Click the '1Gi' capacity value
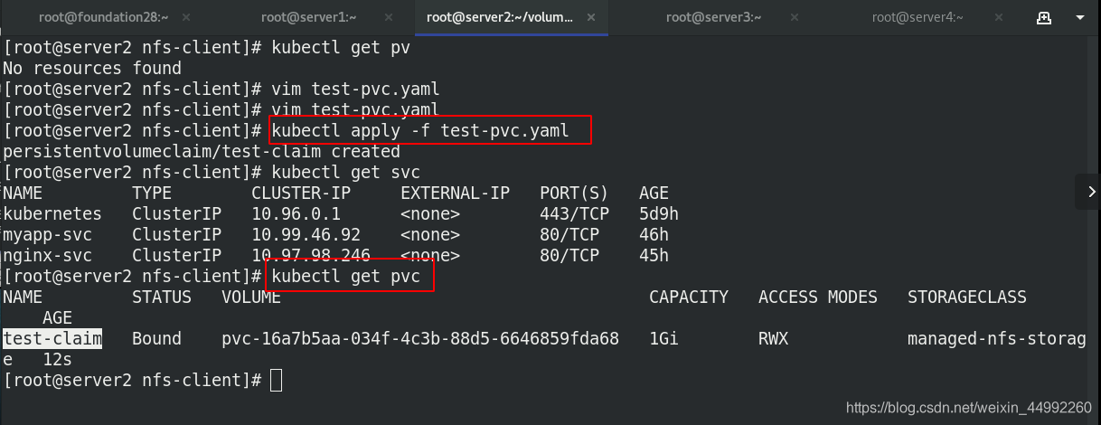This screenshot has height=425, width=1101. (663, 338)
